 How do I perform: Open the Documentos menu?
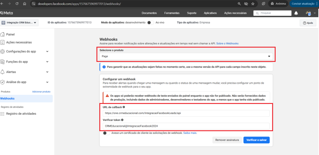click(x=149, y=13)
